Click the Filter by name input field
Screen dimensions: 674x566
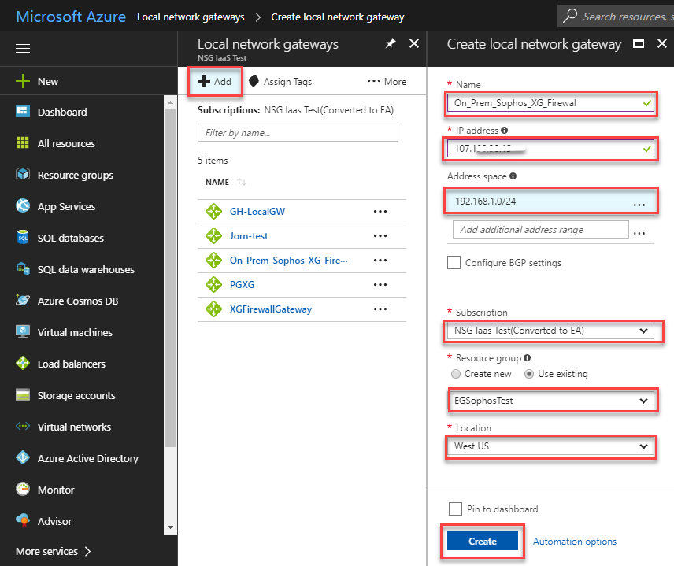298,133
